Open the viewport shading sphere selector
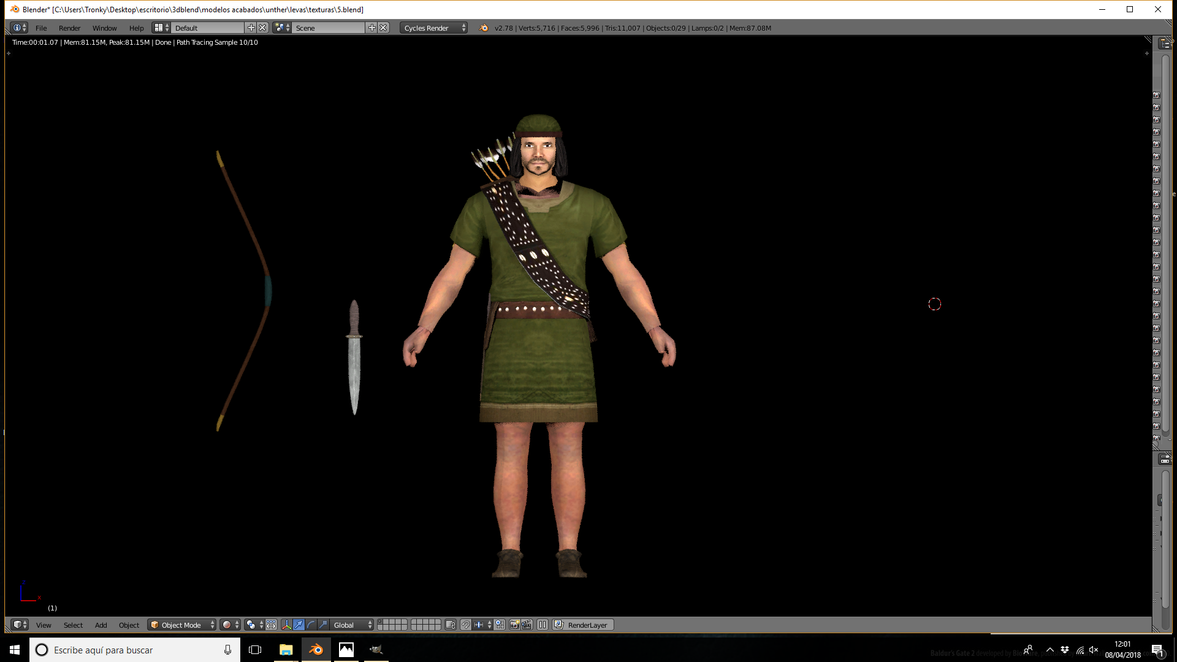 [230, 625]
